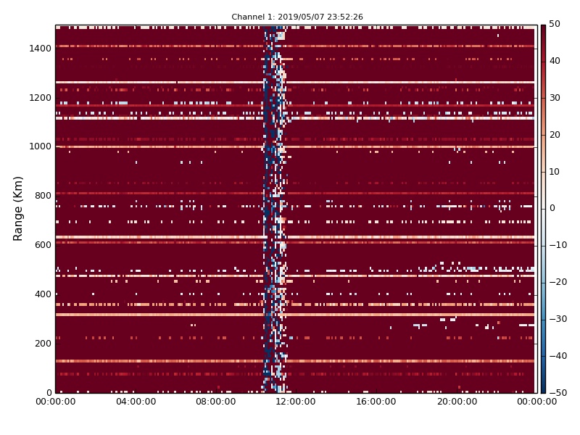Click the colorbar label 40
The image size is (580, 435).
[554, 61]
